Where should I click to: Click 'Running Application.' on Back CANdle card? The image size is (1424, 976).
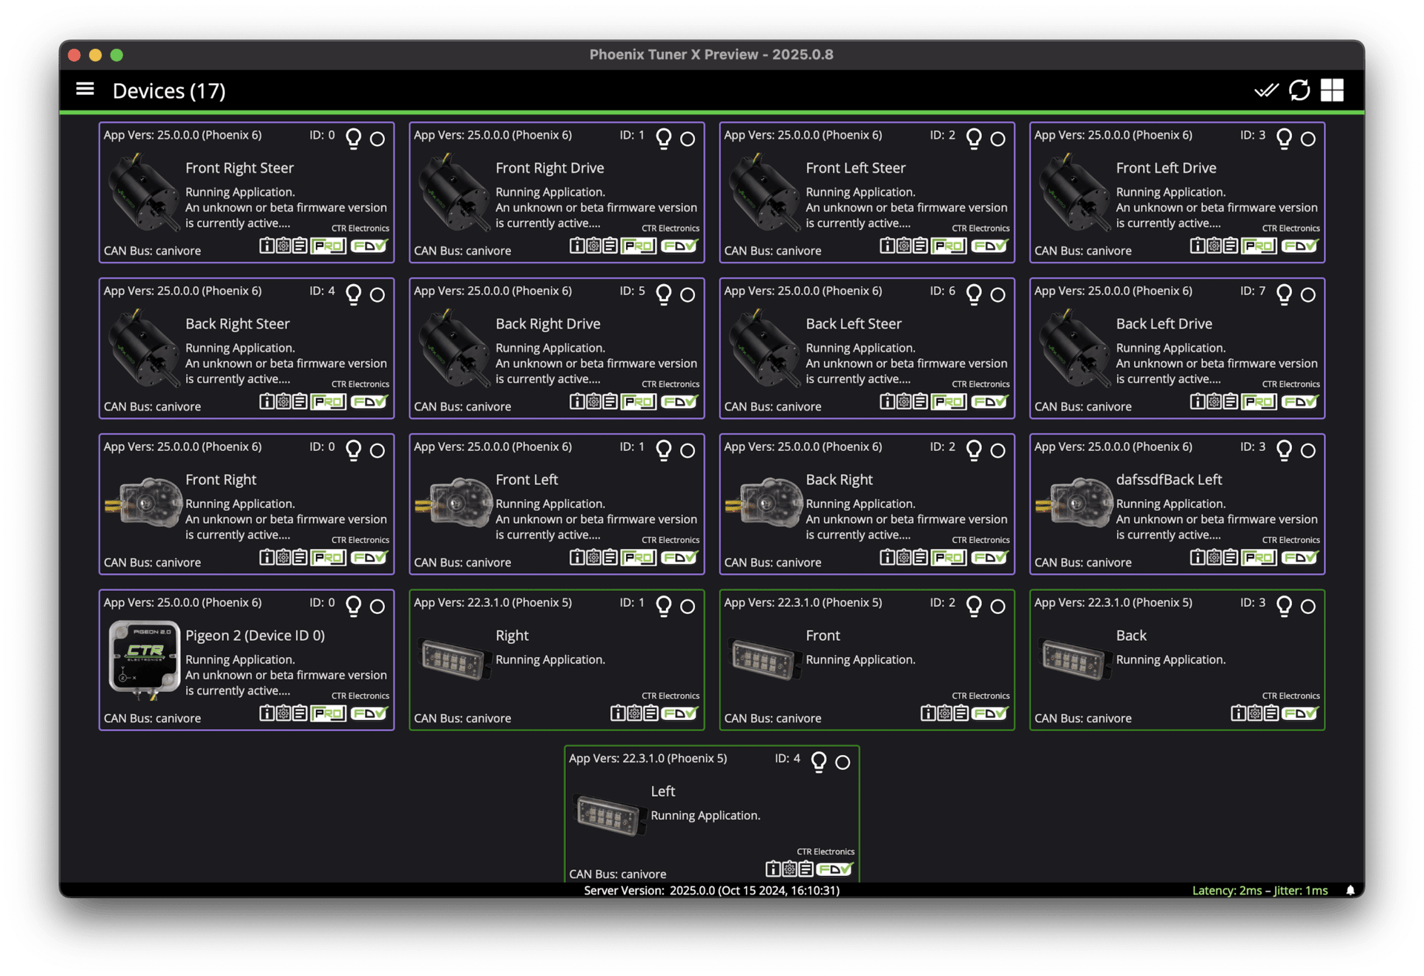tap(1170, 659)
